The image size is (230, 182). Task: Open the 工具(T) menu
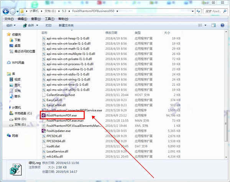(49, 19)
